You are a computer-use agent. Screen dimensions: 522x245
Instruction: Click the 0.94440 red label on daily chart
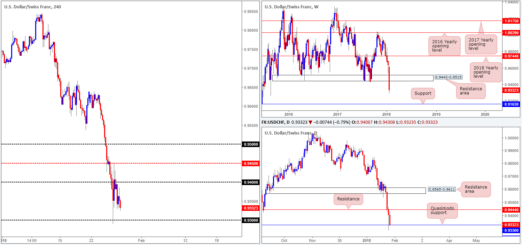[512, 210]
